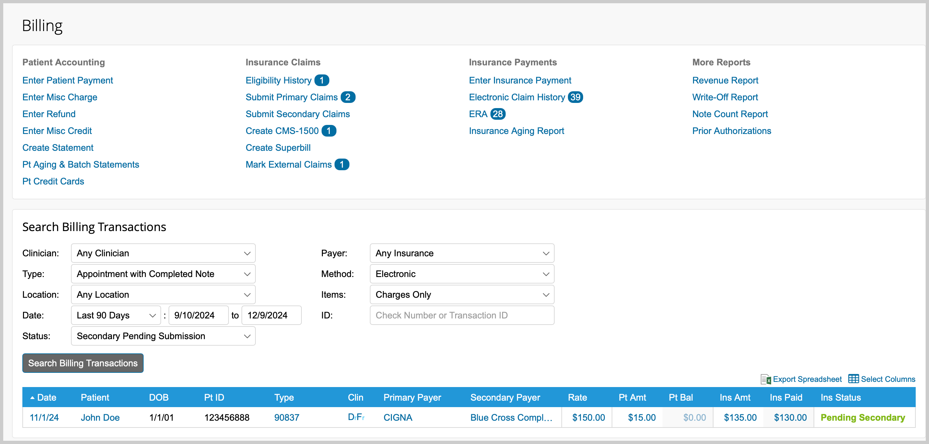The image size is (929, 444).
Task: Click the DrFr clinician icon in the Clin column
Action: (356, 417)
